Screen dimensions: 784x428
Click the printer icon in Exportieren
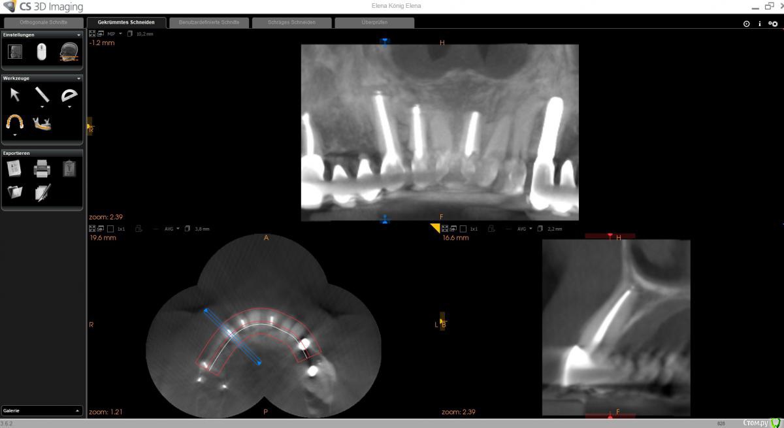pyautogui.click(x=42, y=169)
